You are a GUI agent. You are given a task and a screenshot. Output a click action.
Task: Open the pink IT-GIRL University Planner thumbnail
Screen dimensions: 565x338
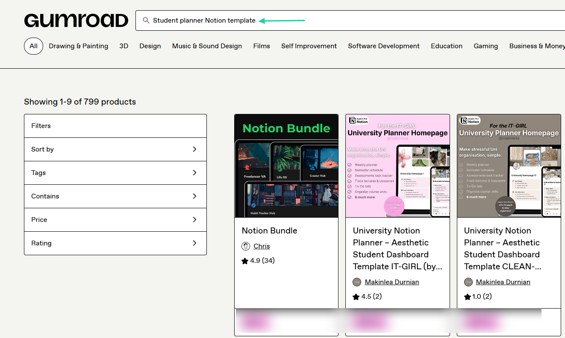pos(397,166)
